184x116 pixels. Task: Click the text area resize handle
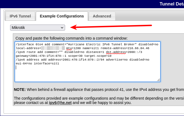coord(158,80)
